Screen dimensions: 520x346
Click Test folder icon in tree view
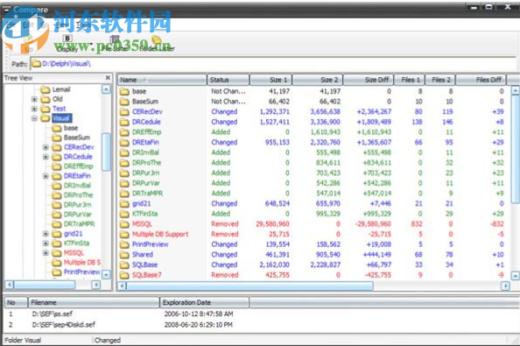pos(46,109)
